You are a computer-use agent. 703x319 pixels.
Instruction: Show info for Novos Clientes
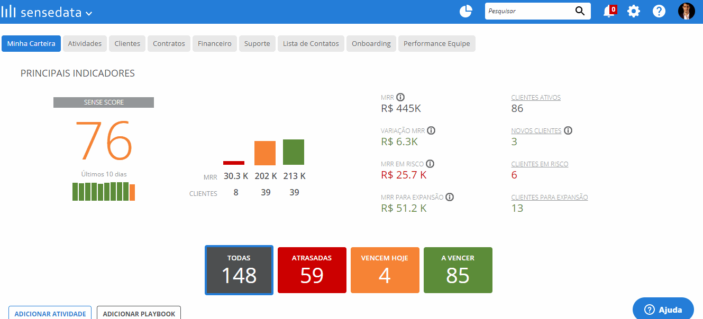coord(568,130)
